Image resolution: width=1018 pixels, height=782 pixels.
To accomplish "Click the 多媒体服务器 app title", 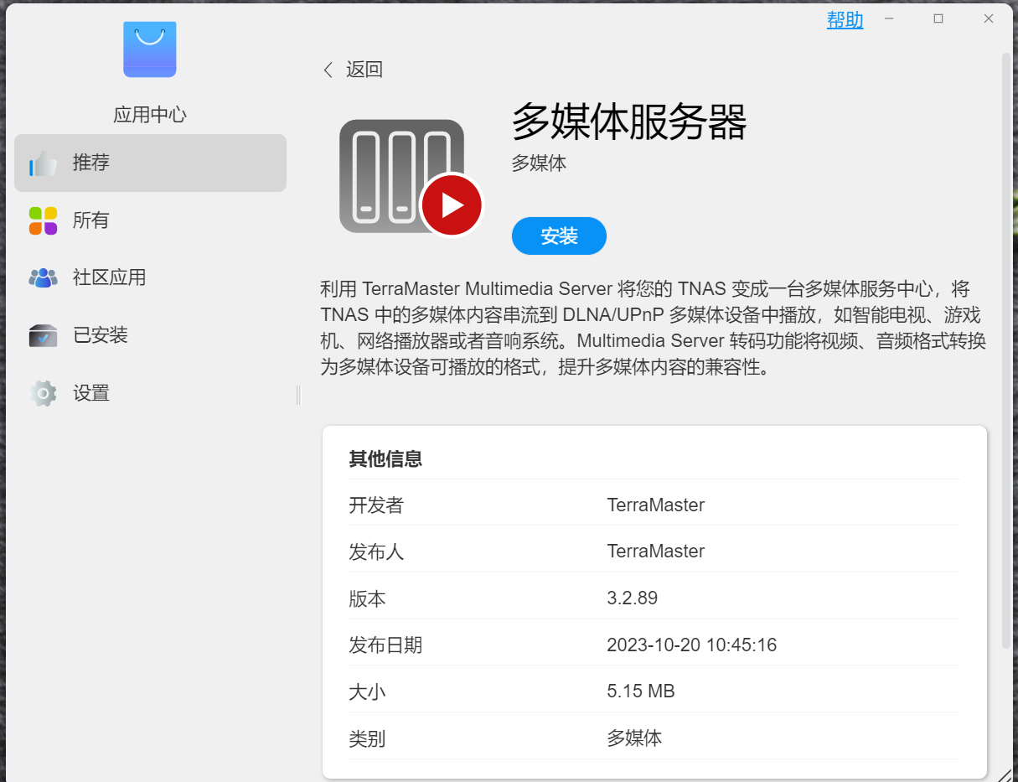I will [x=629, y=122].
